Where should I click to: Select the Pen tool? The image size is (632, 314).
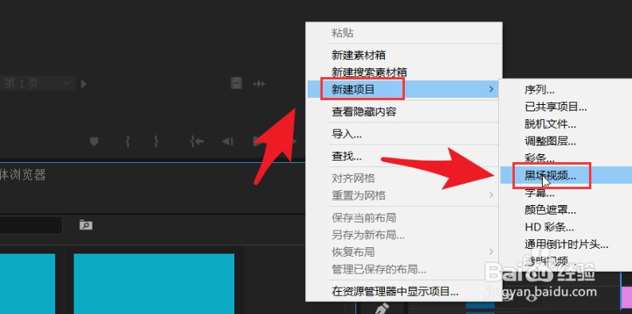point(383,308)
